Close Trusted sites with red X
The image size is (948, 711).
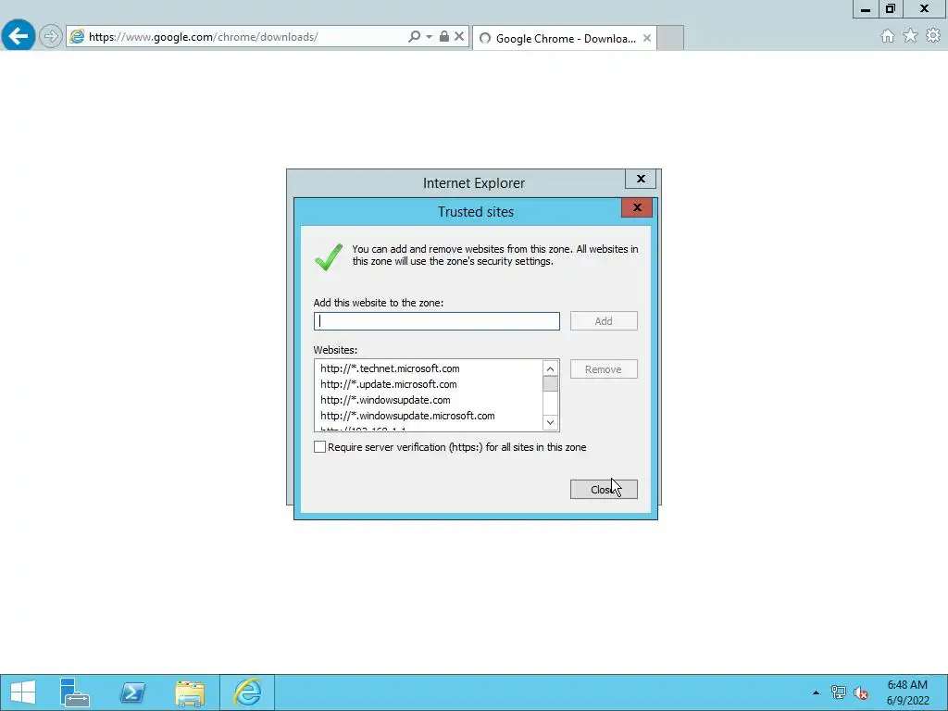click(x=637, y=207)
